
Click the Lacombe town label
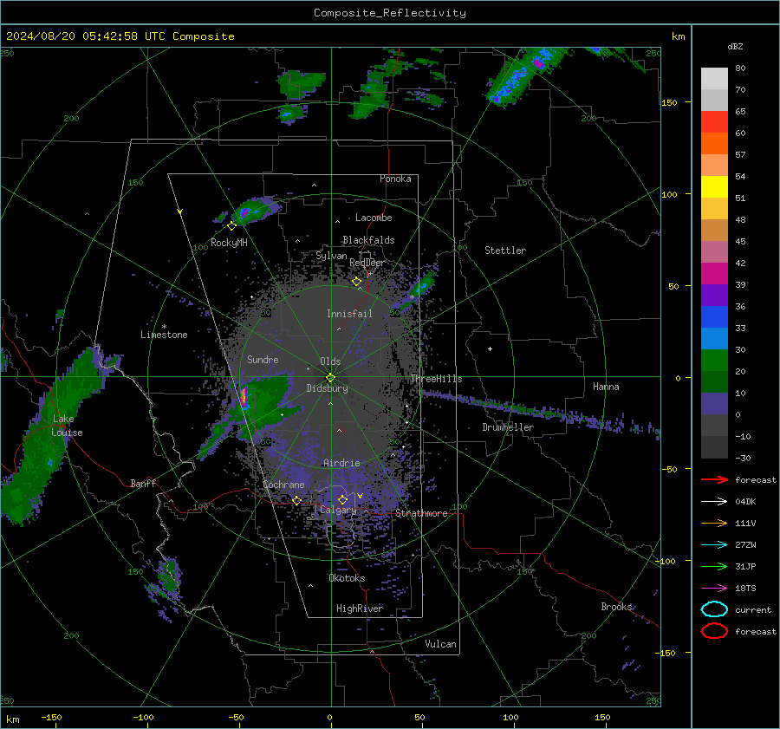tap(374, 218)
